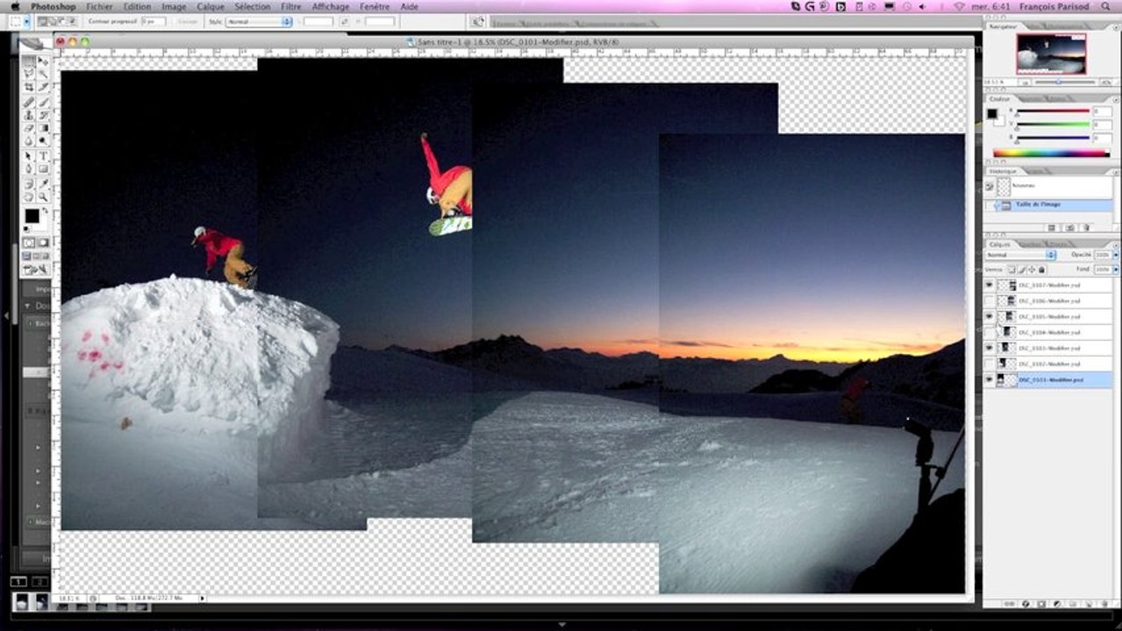Select the Type tool
The height and width of the screenshot is (631, 1122).
[x=44, y=155]
